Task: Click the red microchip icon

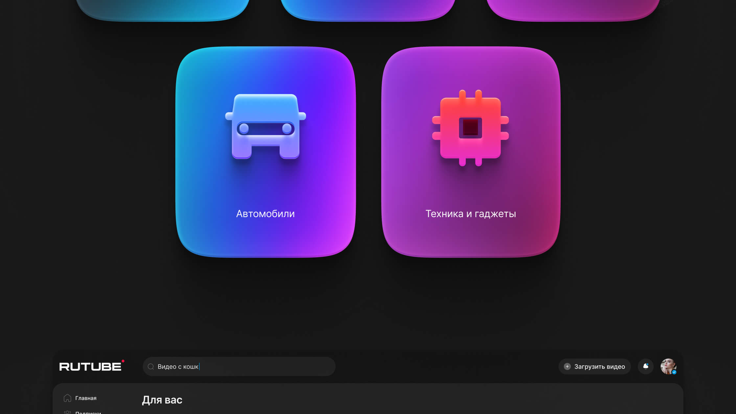Action: [471, 127]
